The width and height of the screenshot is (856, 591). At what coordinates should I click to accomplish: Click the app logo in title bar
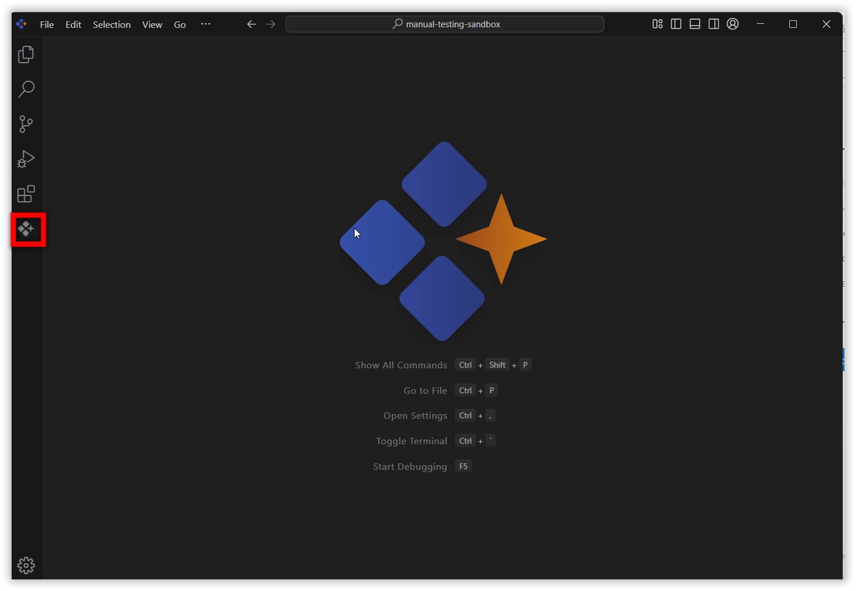click(21, 24)
